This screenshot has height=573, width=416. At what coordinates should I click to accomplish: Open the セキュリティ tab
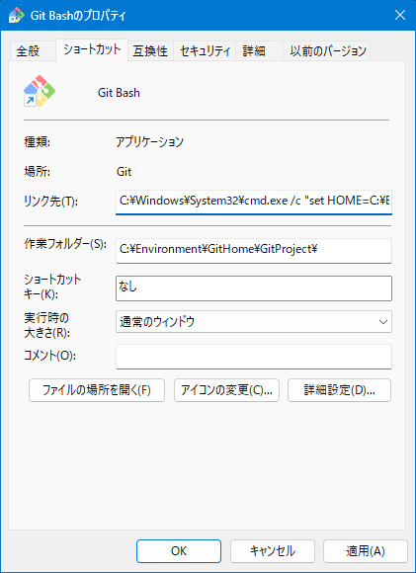tap(205, 50)
